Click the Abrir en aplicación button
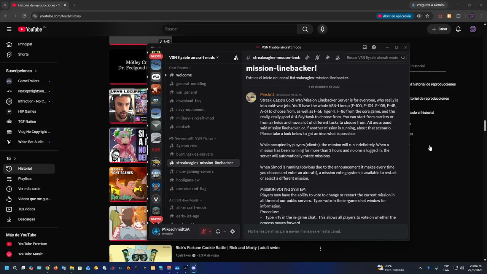Viewport: 487px width, 274px height. (x=394, y=16)
